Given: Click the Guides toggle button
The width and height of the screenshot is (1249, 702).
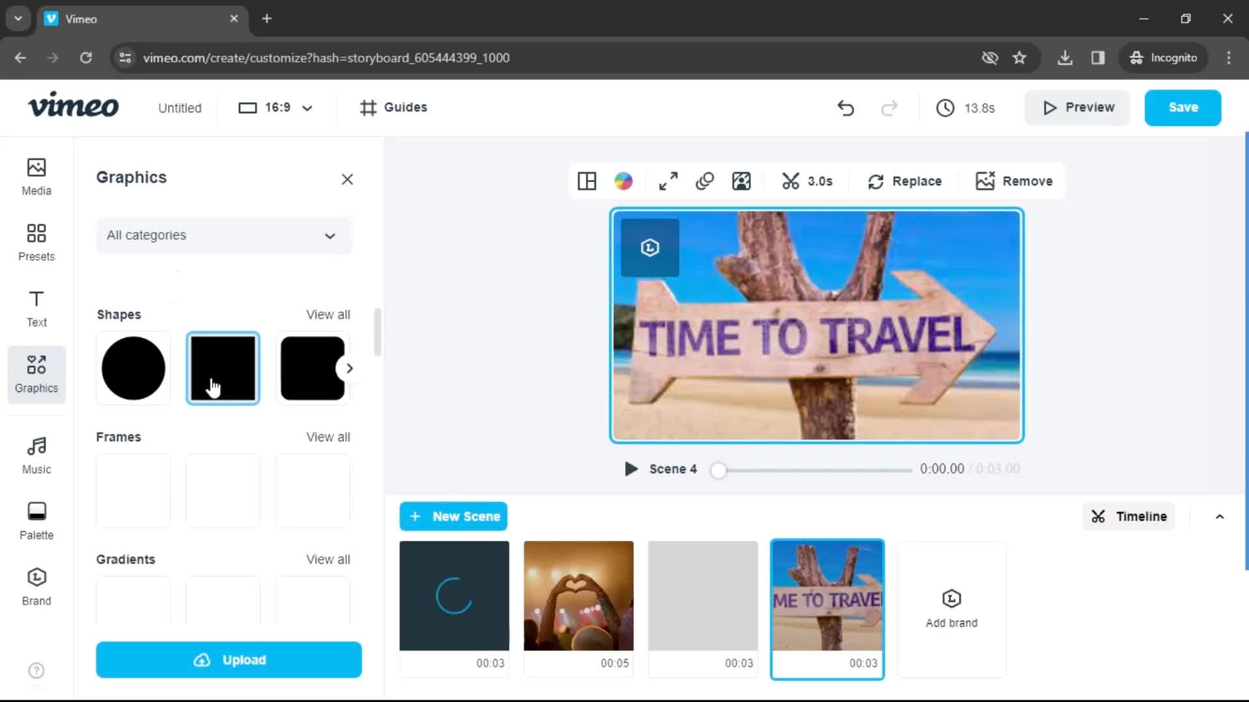Looking at the screenshot, I should (x=394, y=107).
